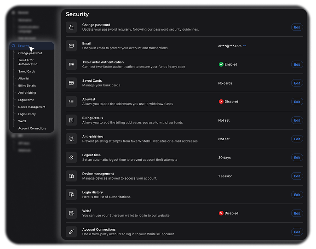Open Account Connections link in sidebar
Viewport: 316px width, 249px height.
[32, 128]
